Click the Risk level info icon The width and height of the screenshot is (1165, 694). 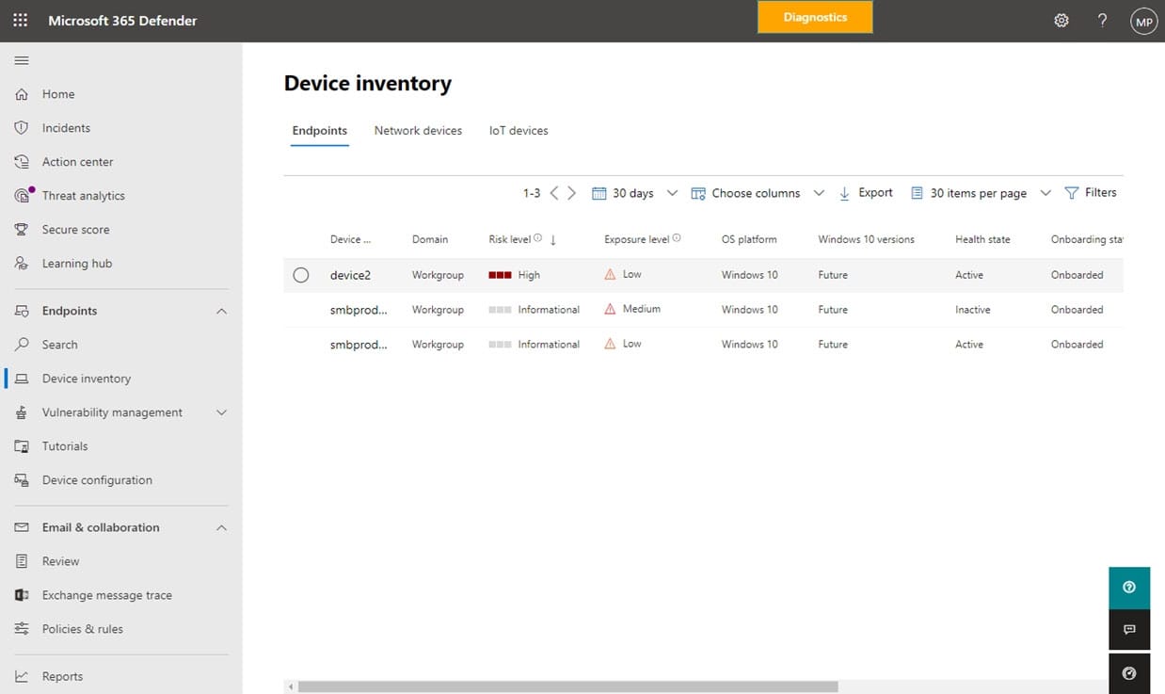point(538,239)
